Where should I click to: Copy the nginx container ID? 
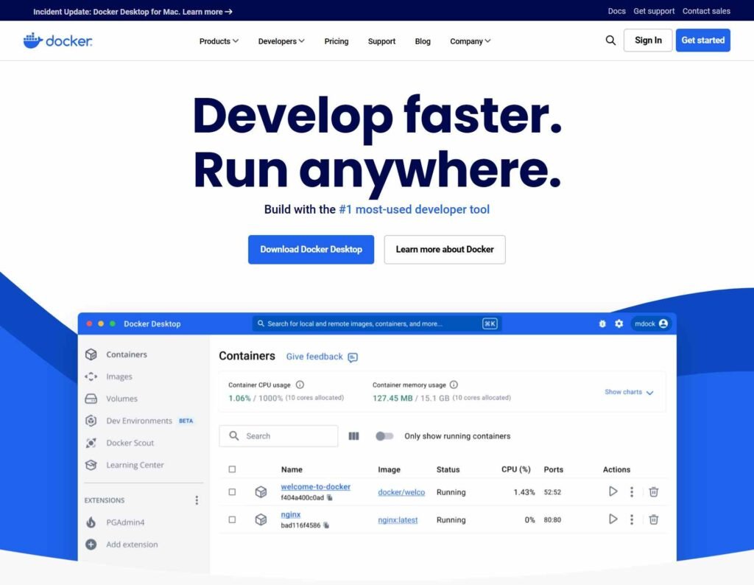[326, 525]
